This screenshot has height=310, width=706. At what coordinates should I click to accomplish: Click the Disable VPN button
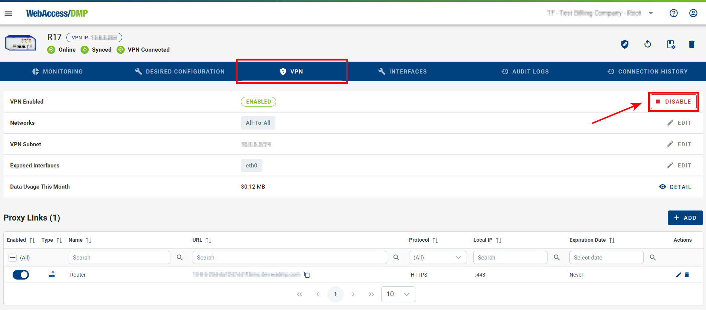coord(673,102)
